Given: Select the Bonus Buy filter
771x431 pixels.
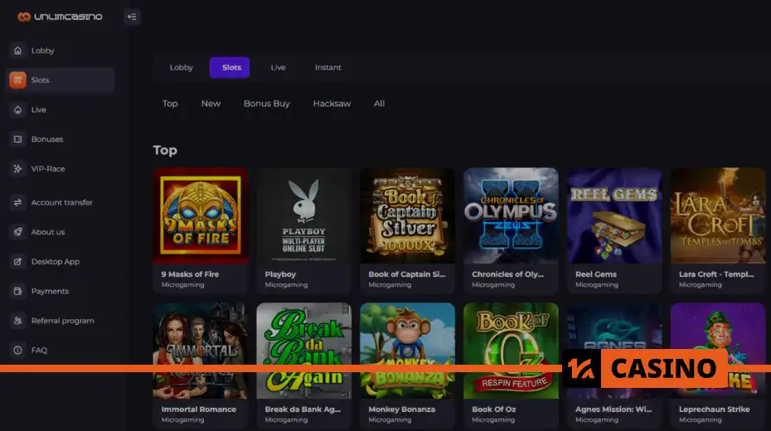Looking at the screenshot, I should click(x=266, y=104).
